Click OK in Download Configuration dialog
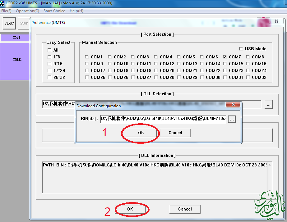 tap(141, 133)
